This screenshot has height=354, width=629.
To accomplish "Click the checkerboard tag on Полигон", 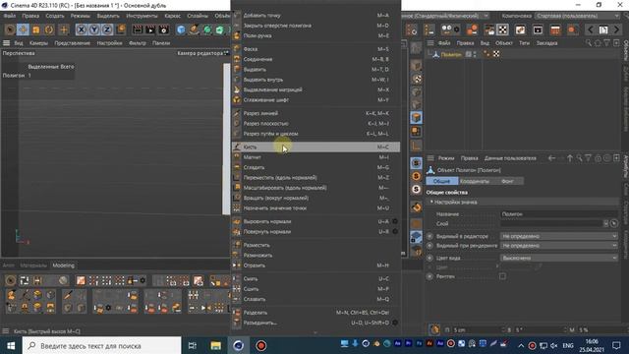I will [496, 54].
